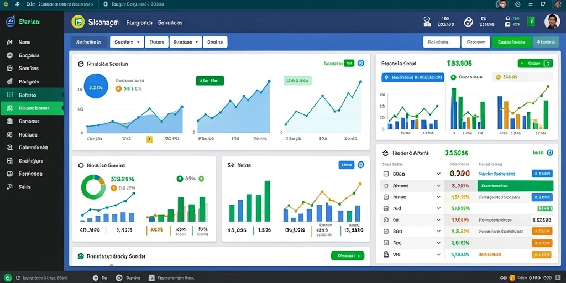Open the Fosgoriss header menu item
This screenshot has width=566, height=283.
coord(139,22)
